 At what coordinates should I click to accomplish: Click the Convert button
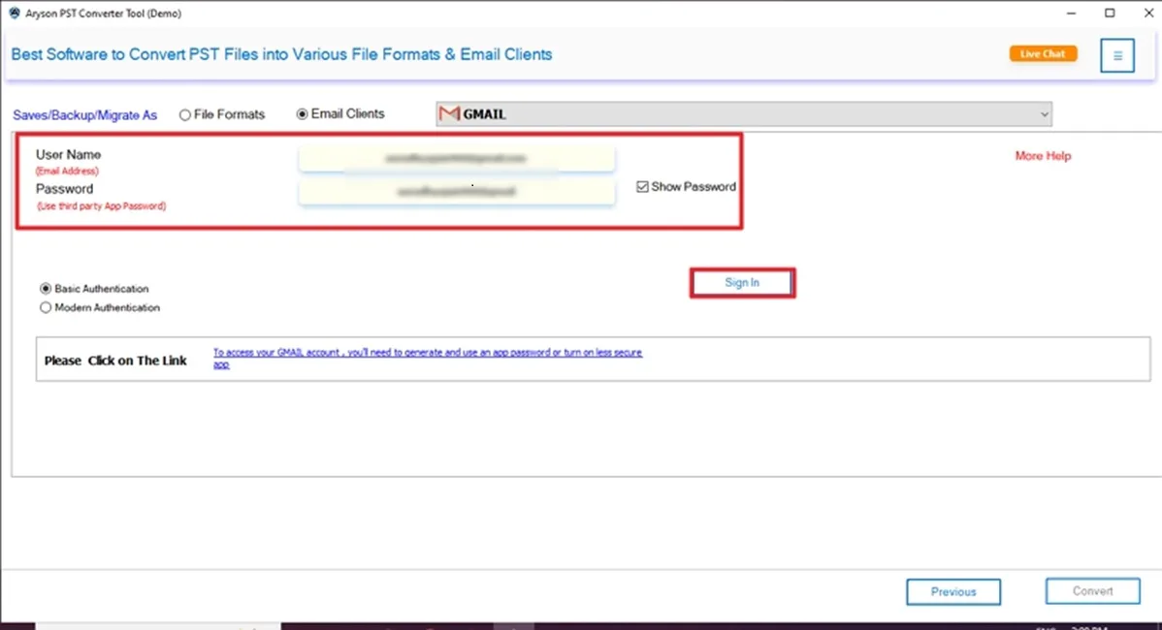[x=1092, y=591]
